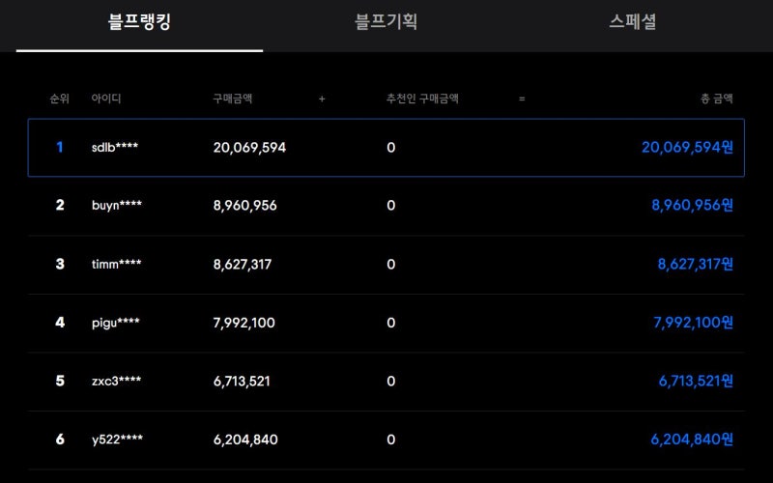Click total amount 8,960,956원
Viewport: 773px width, 483px height.
click(692, 205)
